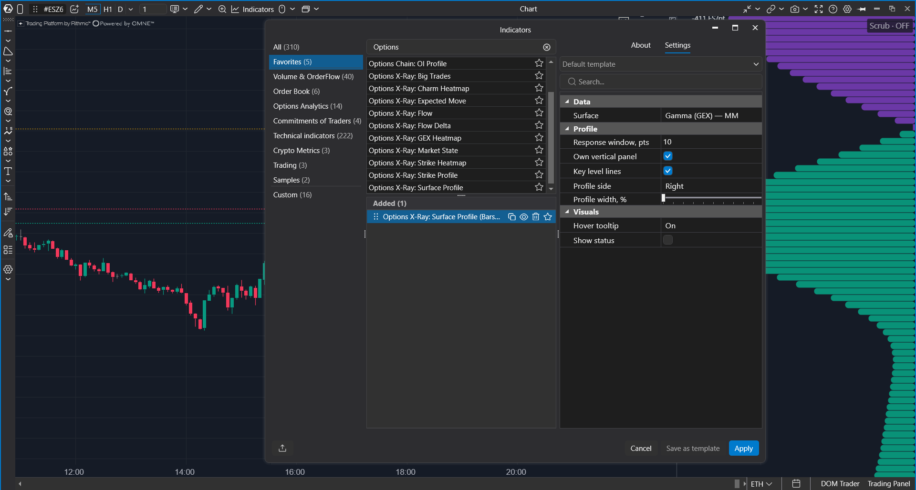
Task: Select the text tool in left sidebar
Action: coord(8,171)
